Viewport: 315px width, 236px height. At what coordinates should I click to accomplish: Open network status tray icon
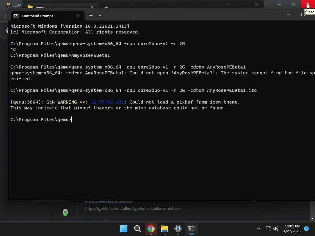[x=268, y=229]
